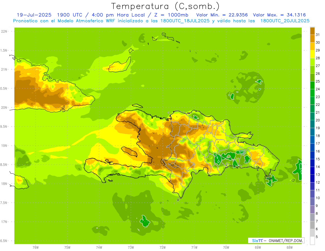Click the "18N" latitude label

coord(4,184)
